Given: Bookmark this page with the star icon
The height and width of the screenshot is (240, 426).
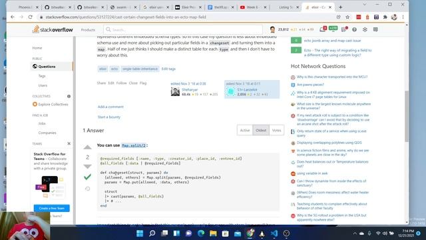Looking at the screenshot, I should pos(347,17).
